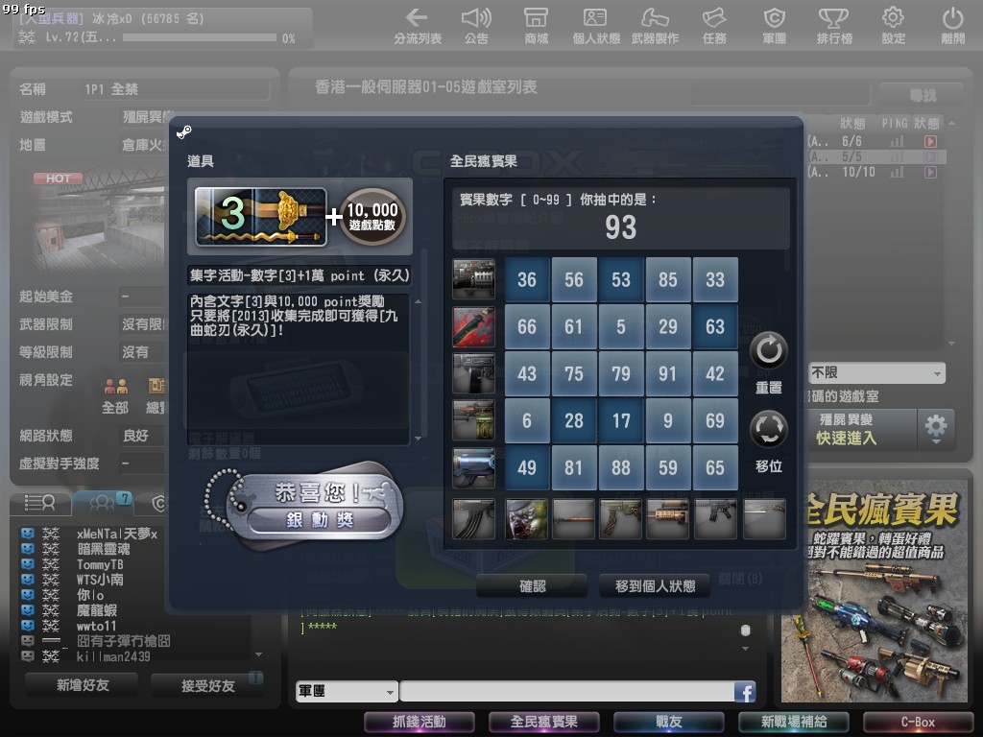
Task: Click the 確認 confirm button
Action: coord(532,586)
